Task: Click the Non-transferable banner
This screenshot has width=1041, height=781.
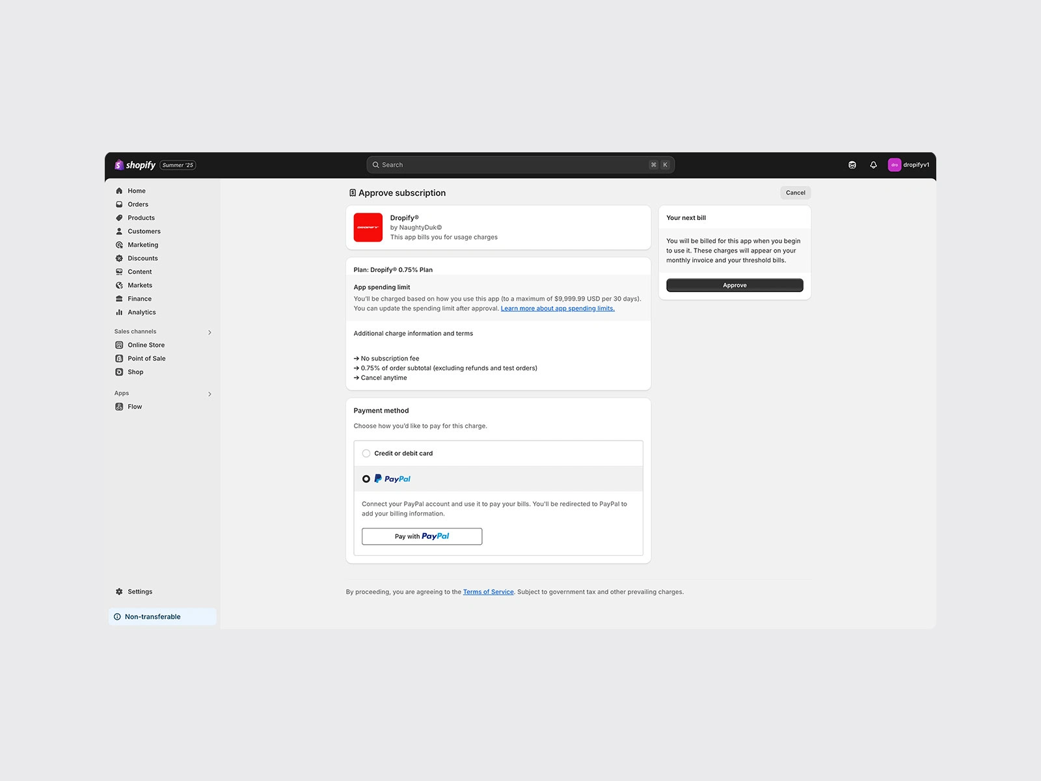Action: coord(163,617)
